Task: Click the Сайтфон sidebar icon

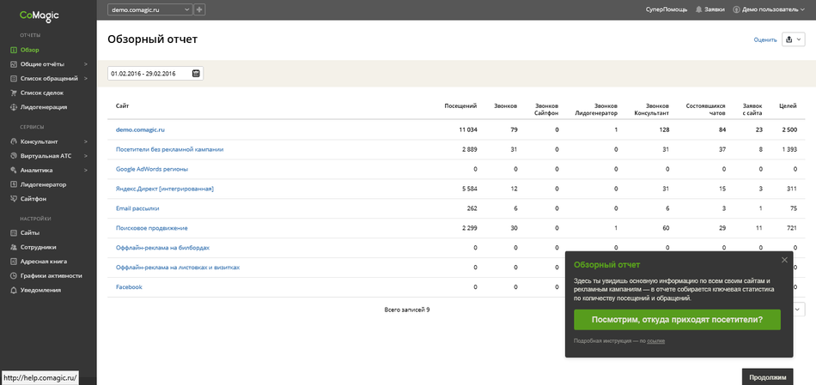Action: 13,198
